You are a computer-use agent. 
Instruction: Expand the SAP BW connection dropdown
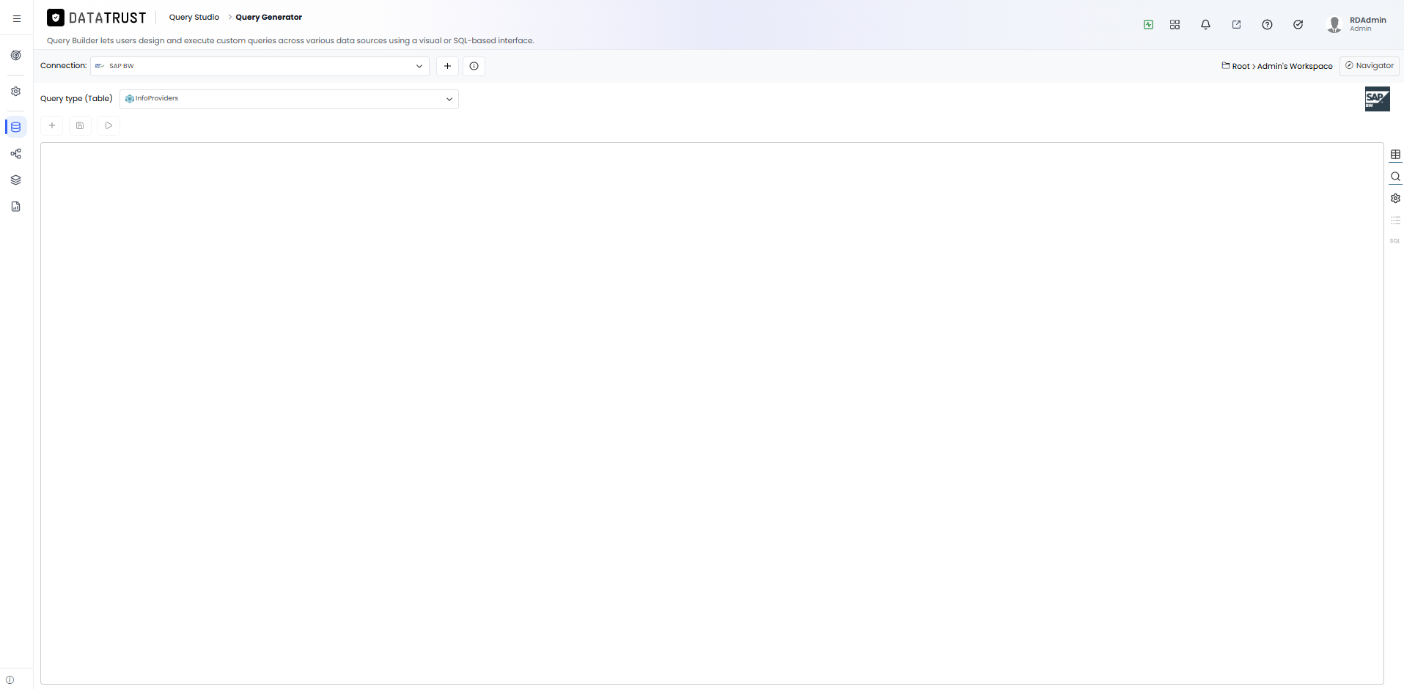click(260, 66)
